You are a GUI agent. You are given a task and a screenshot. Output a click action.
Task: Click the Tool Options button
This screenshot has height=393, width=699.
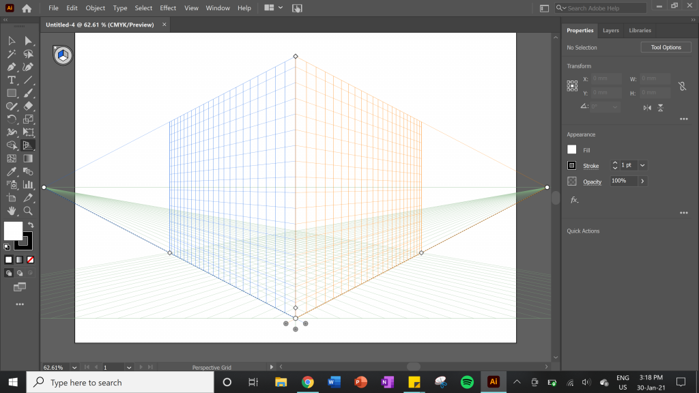tap(666, 47)
